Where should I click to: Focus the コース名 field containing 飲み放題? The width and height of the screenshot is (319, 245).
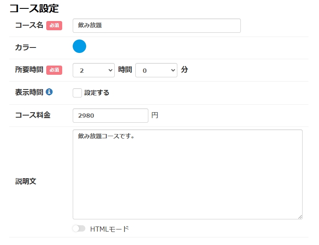(156, 26)
